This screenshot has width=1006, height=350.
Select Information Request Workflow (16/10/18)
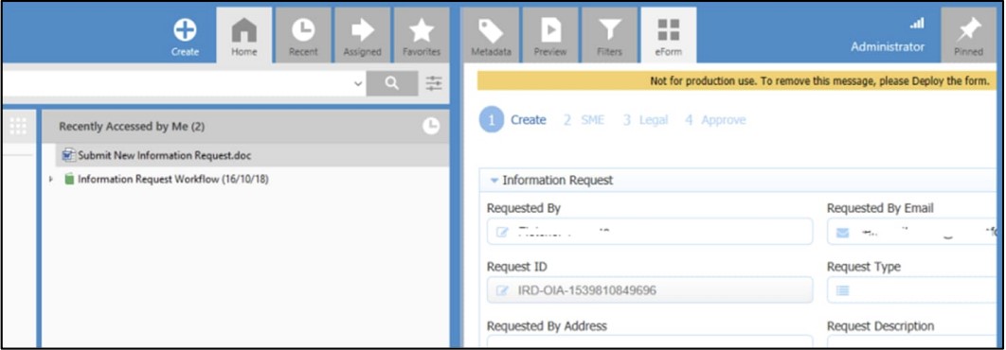173,180
